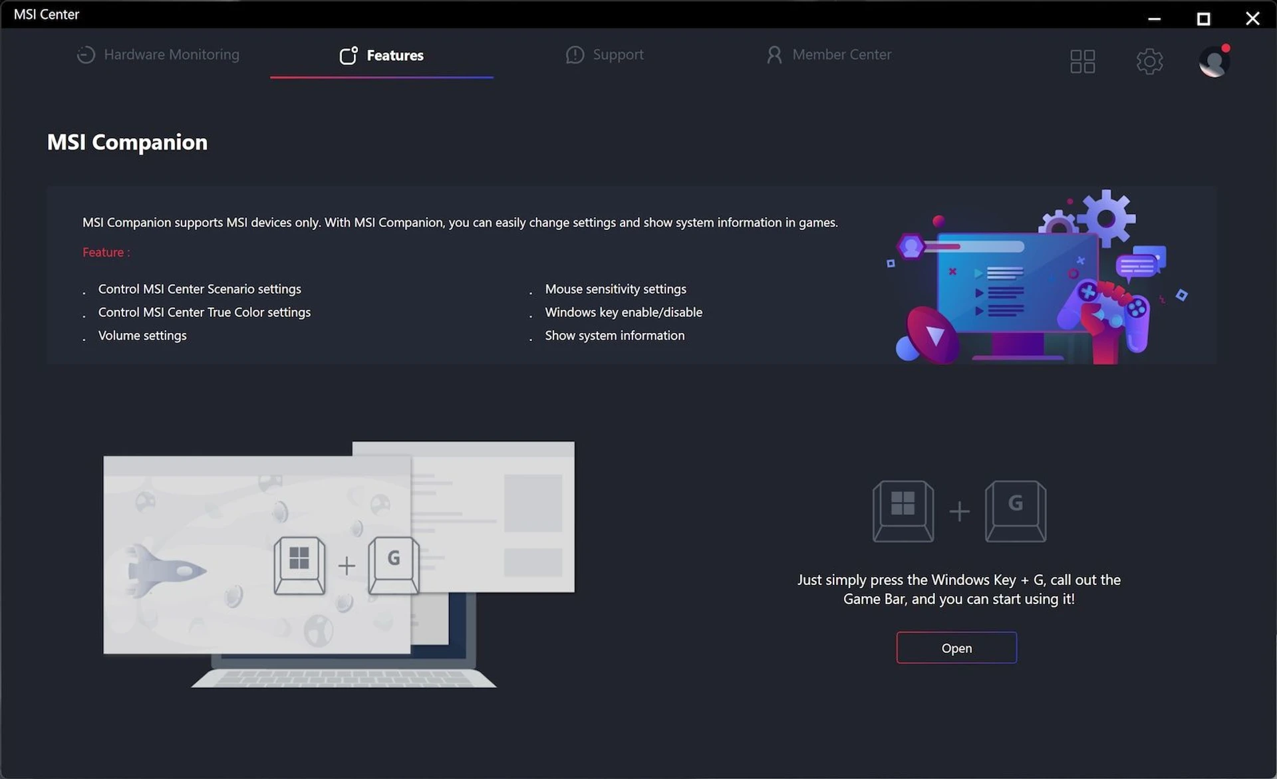Click the Windows key icon above instructions
This screenshot has height=779, width=1277.
point(903,510)
